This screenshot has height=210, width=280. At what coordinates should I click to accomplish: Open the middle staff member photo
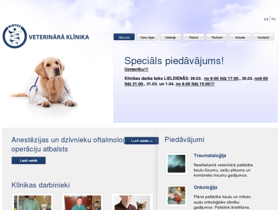(82, 202)
